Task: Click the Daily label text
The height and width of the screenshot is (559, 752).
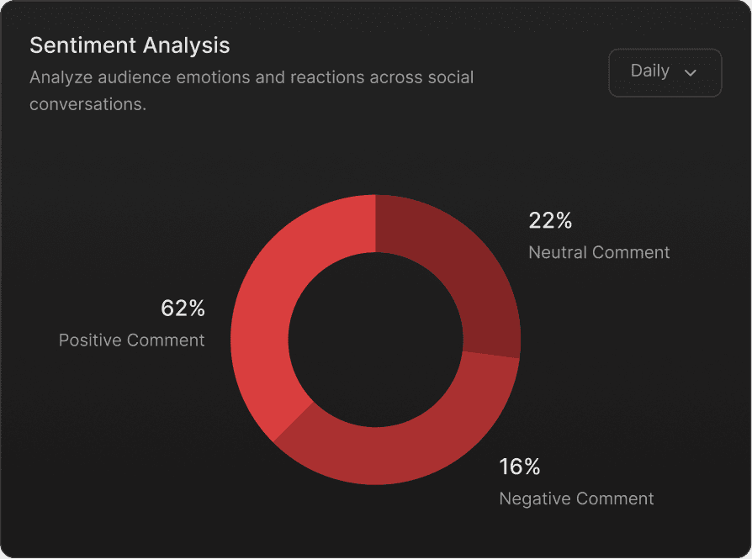Action: pyautogui.click(x=650, y=71)
